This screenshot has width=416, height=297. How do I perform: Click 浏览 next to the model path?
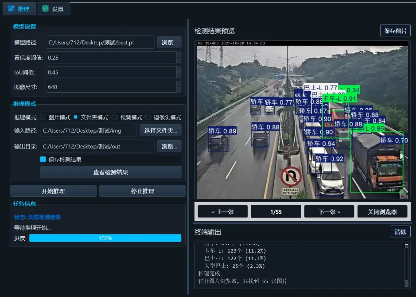point(169,42)
